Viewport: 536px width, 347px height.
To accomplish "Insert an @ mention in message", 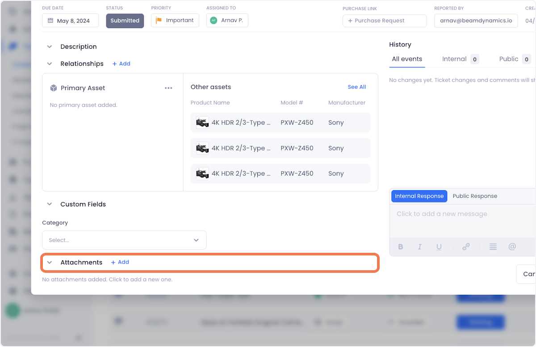I will click(x=512, y=247).
